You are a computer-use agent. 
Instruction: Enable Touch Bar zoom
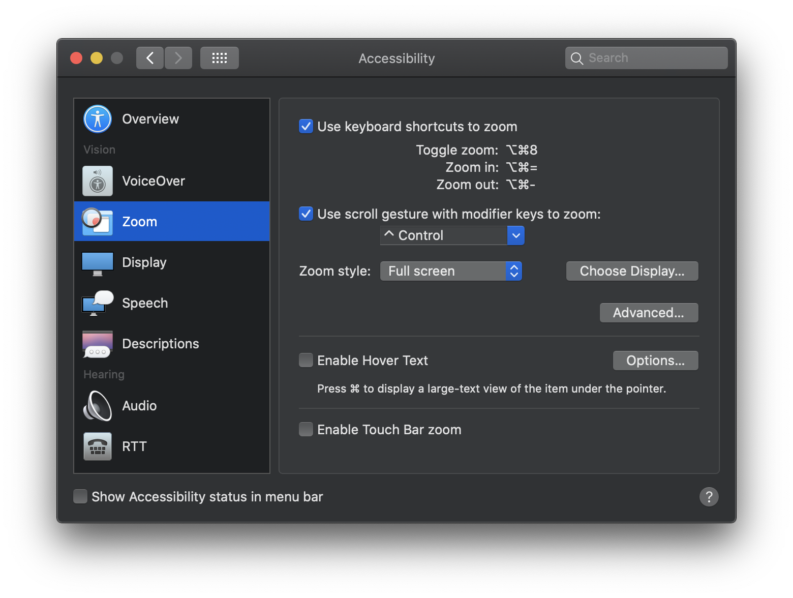306,429
